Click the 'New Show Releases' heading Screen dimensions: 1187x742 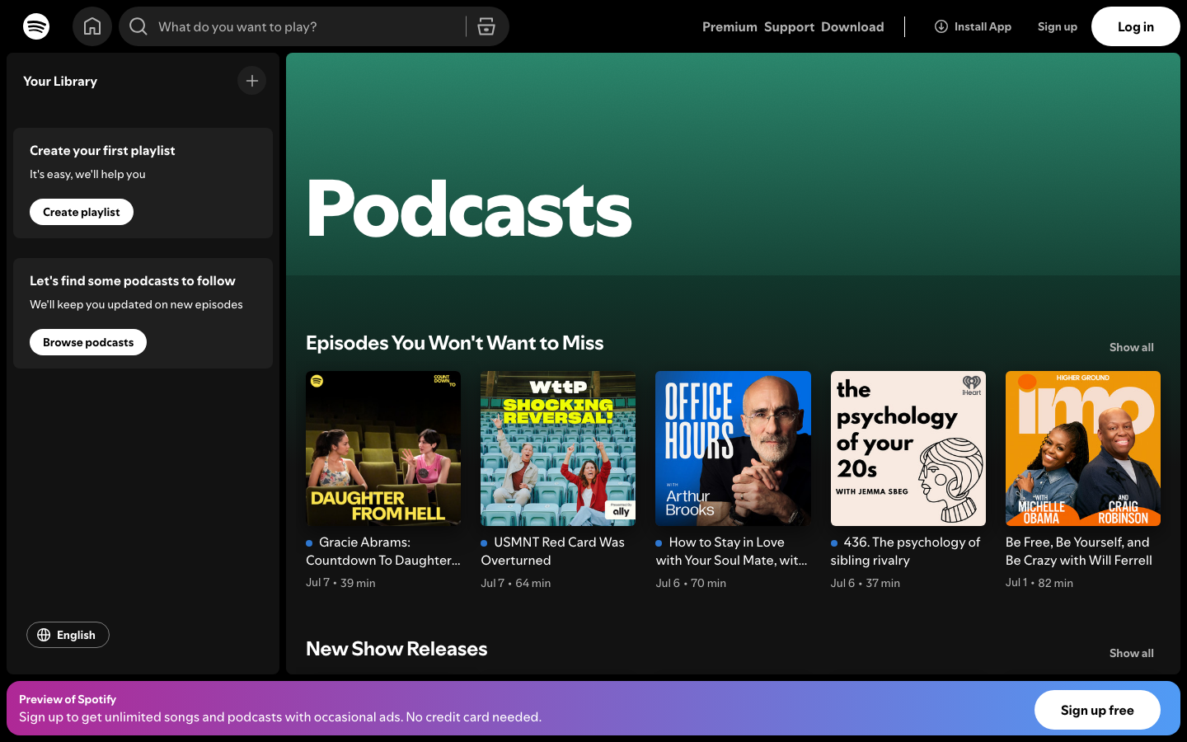point(396,649)
